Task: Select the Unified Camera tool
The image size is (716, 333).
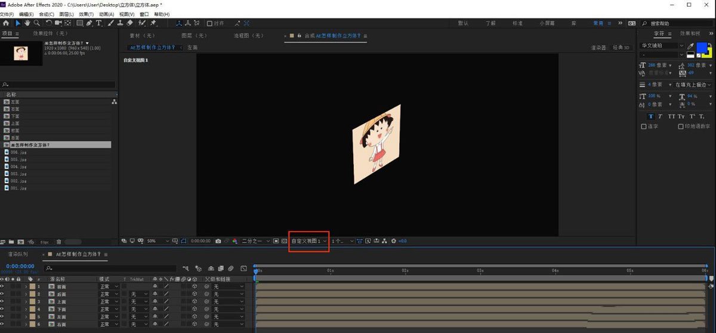Action: coord(58,24)
